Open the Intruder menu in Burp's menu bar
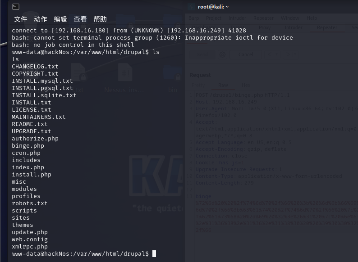This screenshot has width=358, height=262. (x=237, y=18)
